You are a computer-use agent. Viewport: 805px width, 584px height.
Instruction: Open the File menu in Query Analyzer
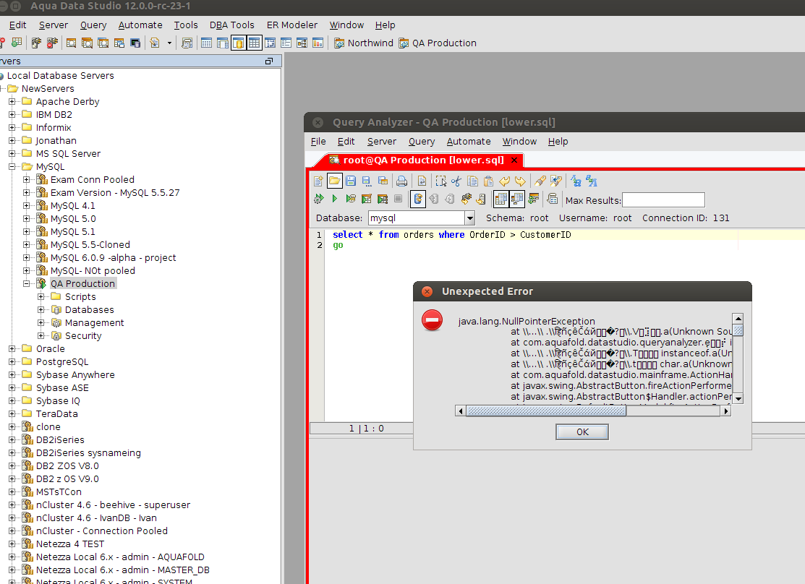pos(318,142)
